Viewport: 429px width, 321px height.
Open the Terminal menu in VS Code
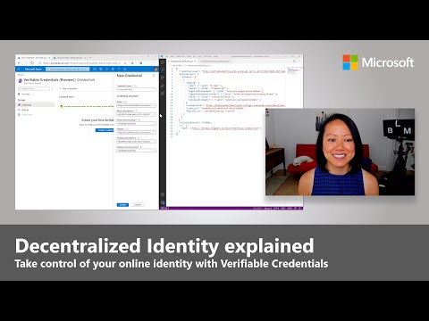point(207,56)
